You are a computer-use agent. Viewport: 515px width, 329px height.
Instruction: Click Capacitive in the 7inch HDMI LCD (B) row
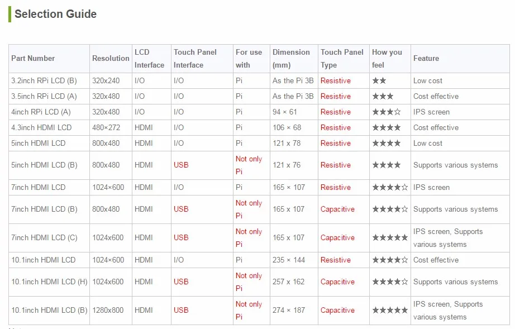pos(337,209)
